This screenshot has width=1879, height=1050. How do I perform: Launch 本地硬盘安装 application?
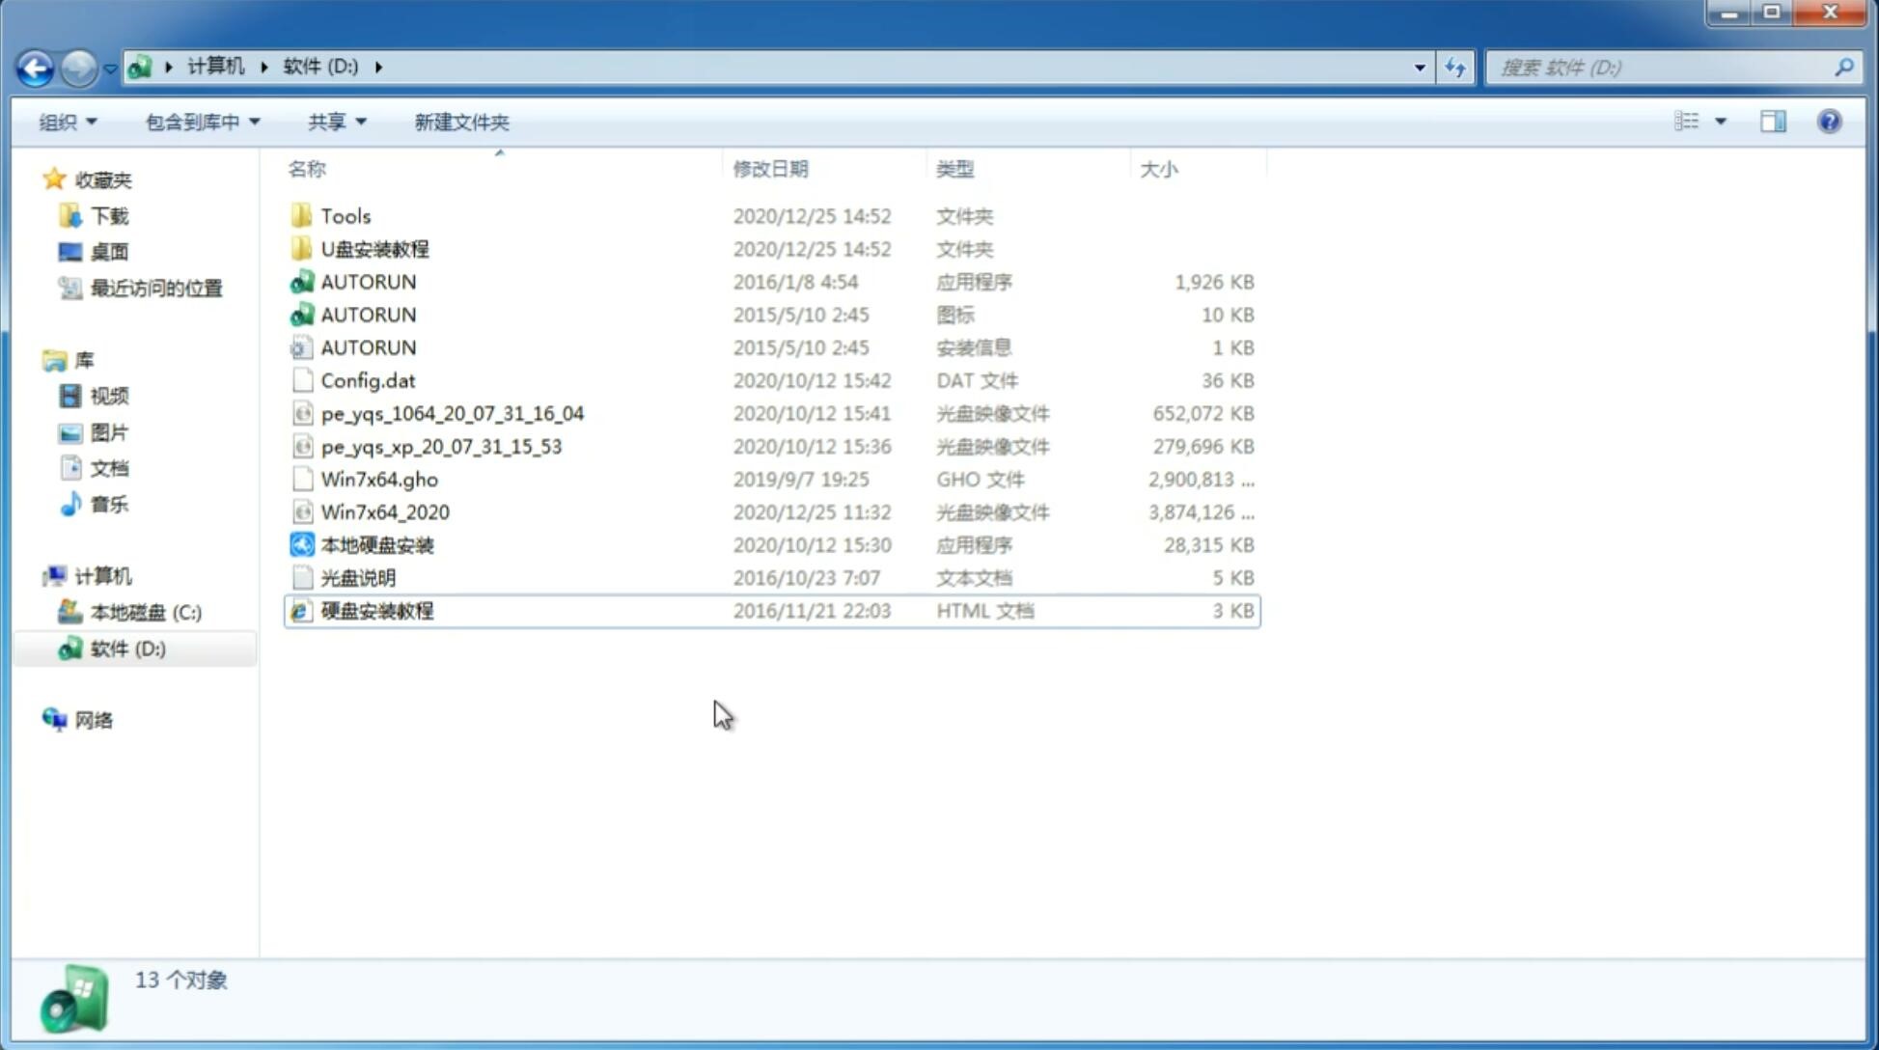point(376,544)
